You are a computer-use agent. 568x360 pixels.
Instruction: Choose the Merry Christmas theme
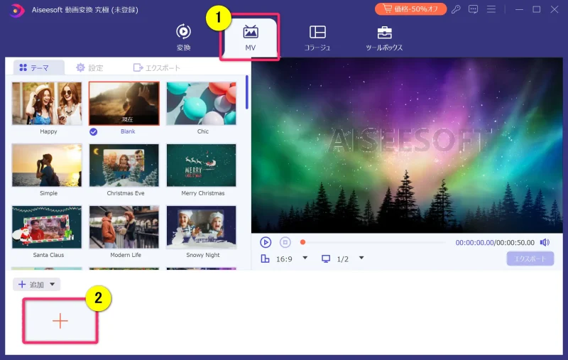click(201, 165)
